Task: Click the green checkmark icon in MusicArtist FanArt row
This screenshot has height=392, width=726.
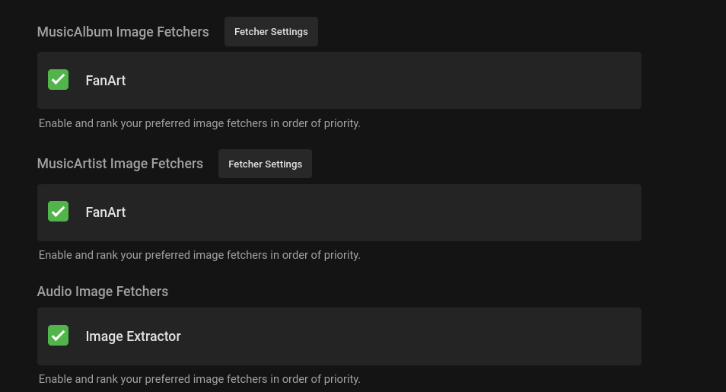Action: tap(59, 212)
